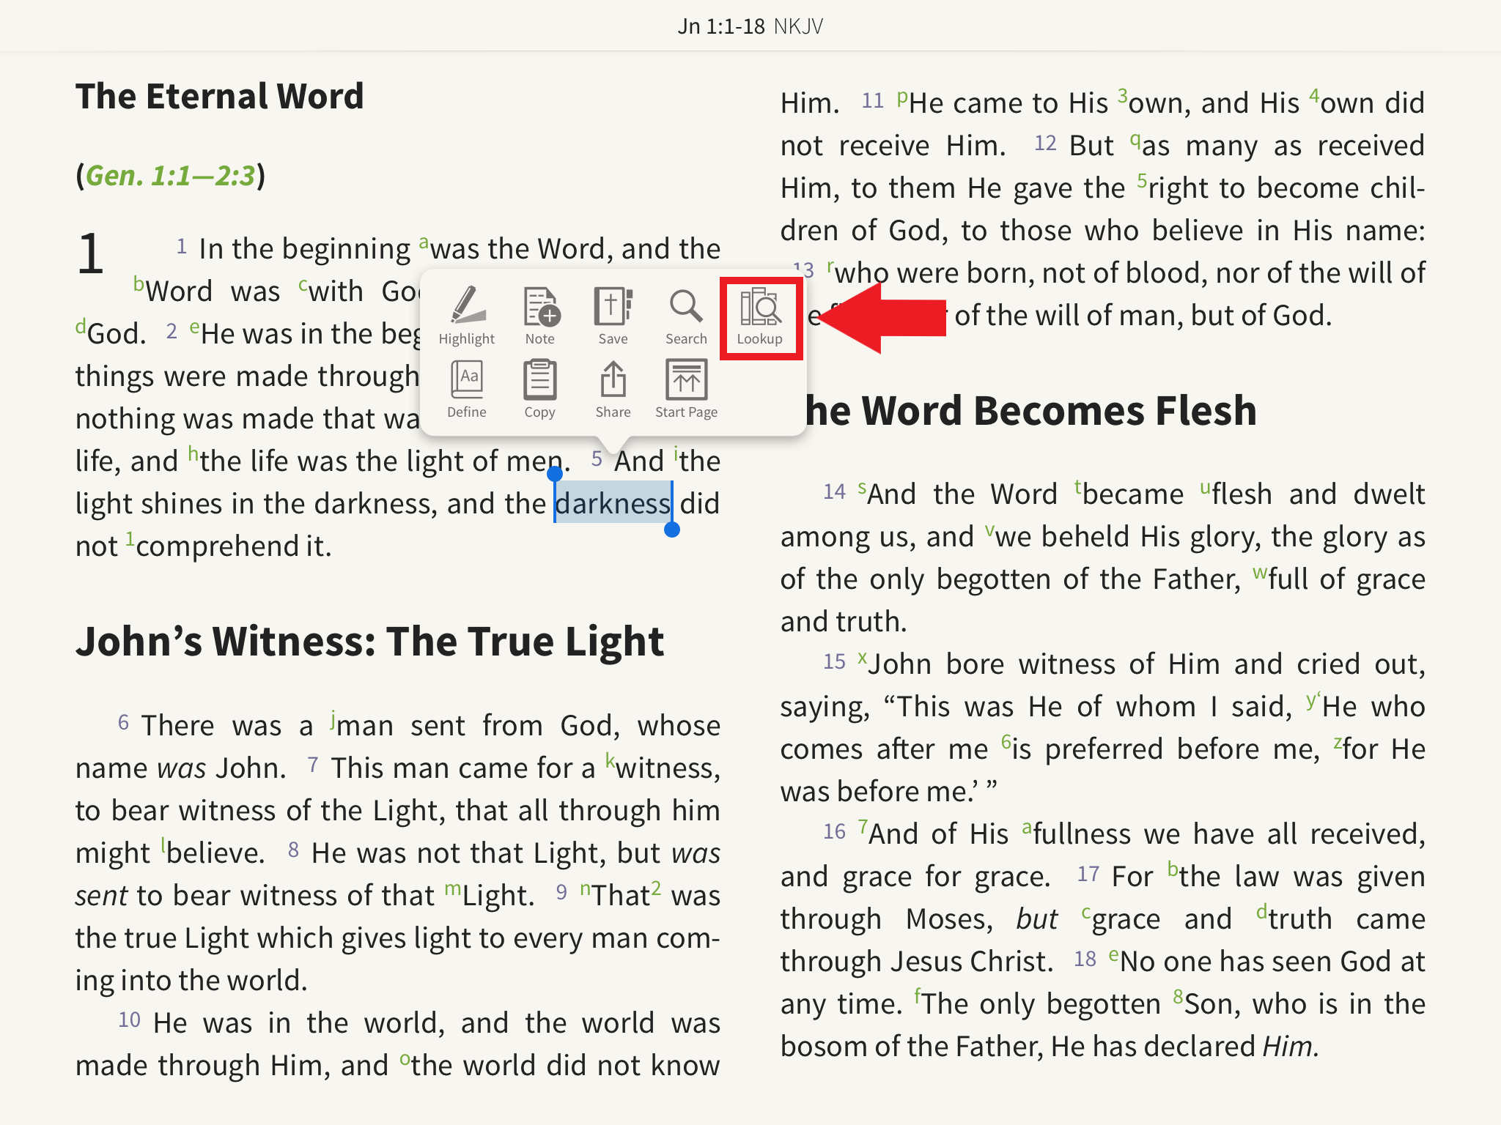
Task: Open cross-reference h before the life
Action: click(x=193, y=454)
